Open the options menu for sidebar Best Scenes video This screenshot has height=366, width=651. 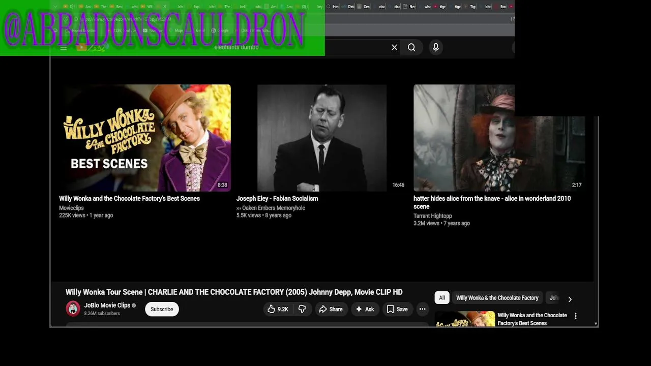576,316
